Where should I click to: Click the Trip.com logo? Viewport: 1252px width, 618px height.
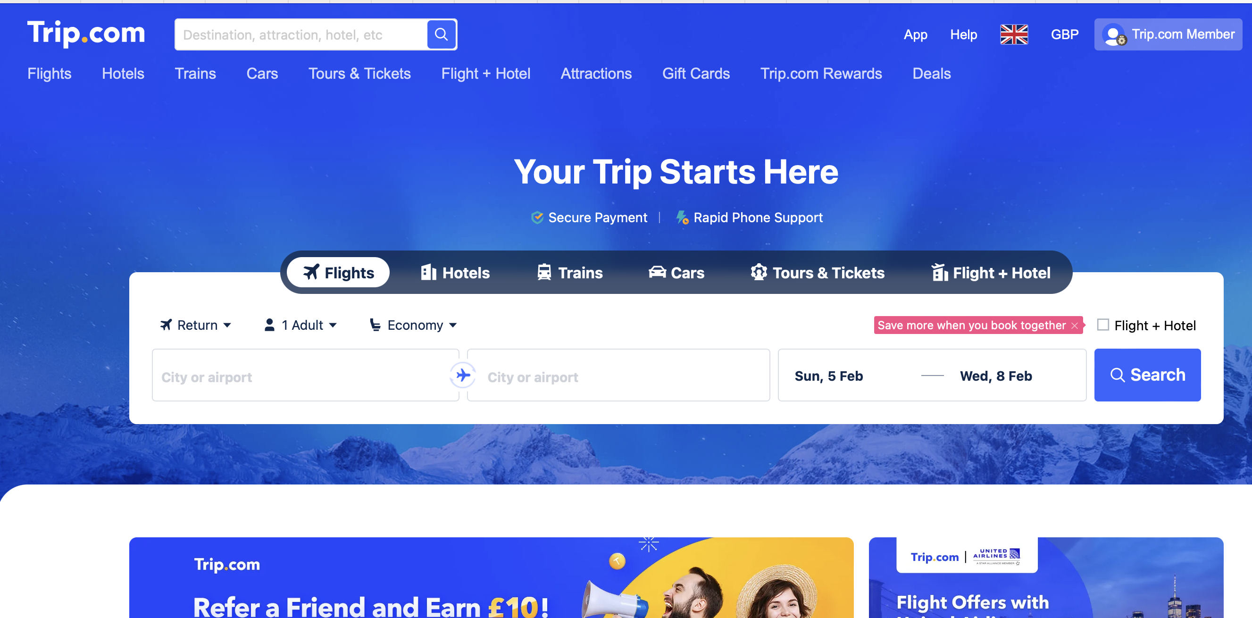tap(86, 33)
